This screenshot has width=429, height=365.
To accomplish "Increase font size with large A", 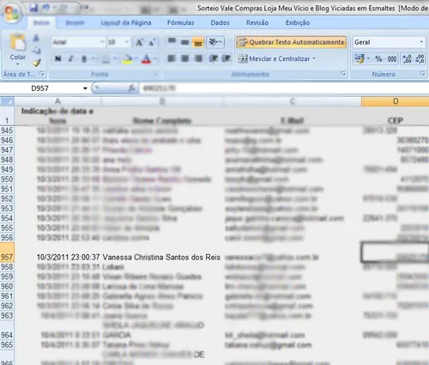I will (140, 43).
